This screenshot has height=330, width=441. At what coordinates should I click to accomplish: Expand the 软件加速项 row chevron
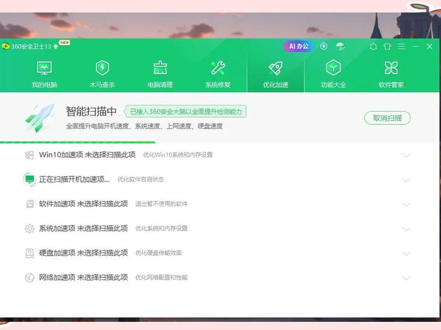(406, 205)
